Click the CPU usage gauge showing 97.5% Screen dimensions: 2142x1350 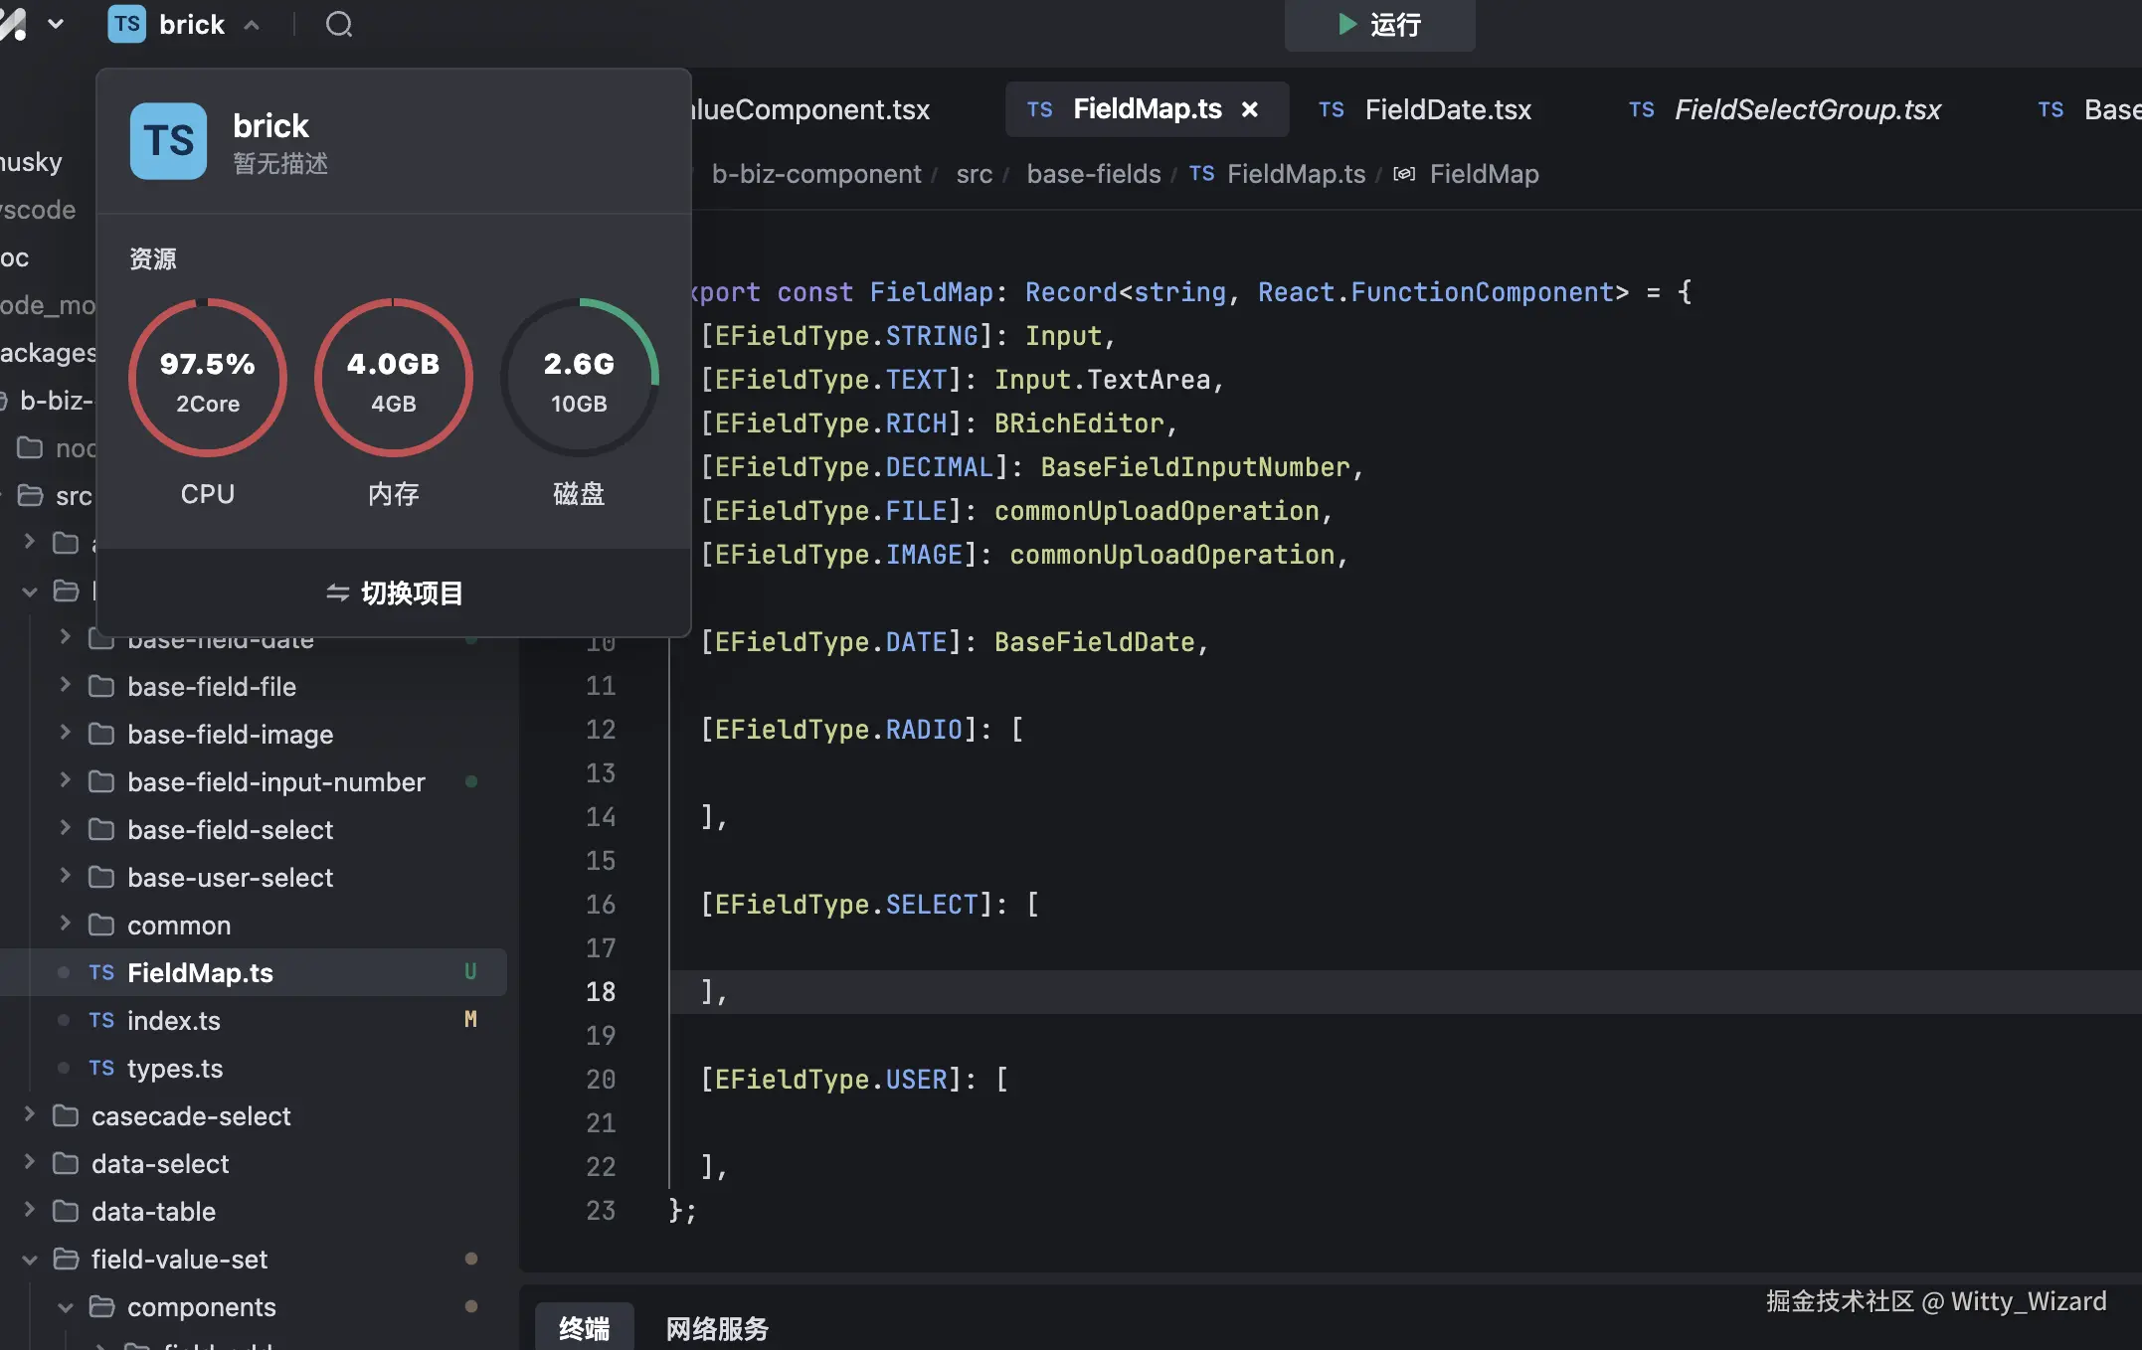(208, 379)
